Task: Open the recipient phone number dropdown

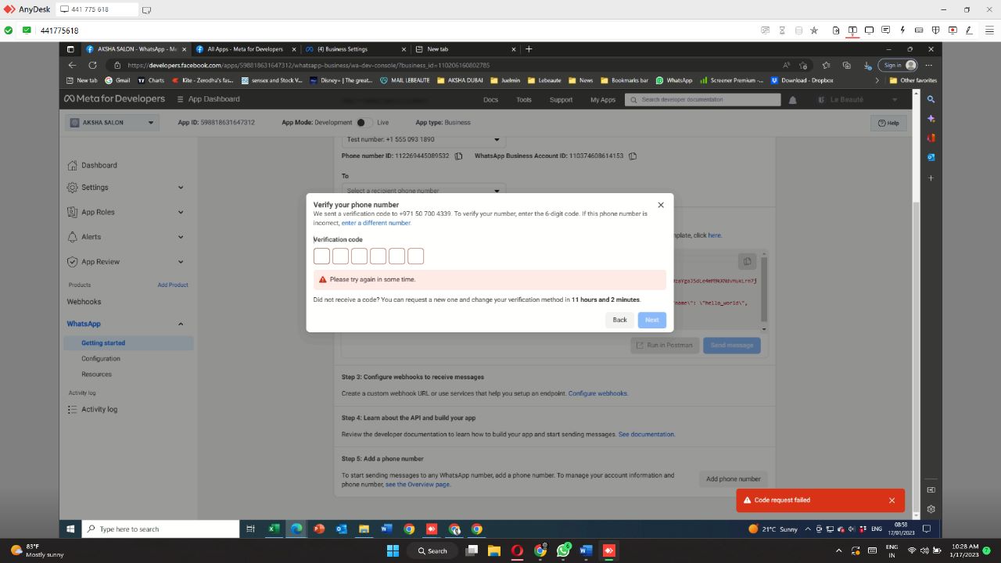Action: click(423, 190)
